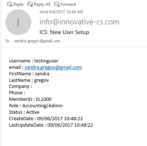Click the Status : Active line
Screen dimensions: 147x146
click(24, 112)
